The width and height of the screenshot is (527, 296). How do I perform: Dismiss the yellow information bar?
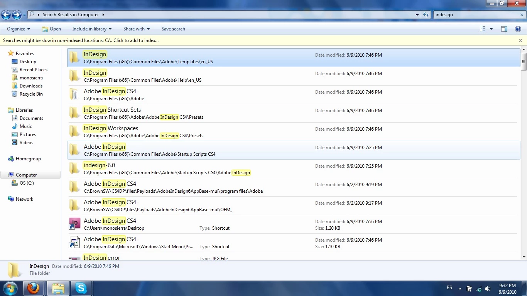point(520,40)
